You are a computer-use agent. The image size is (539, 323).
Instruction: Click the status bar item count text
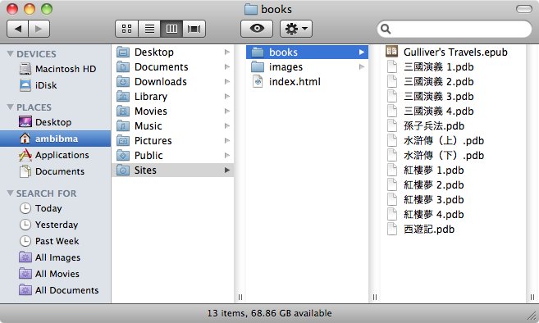(269, 313)
